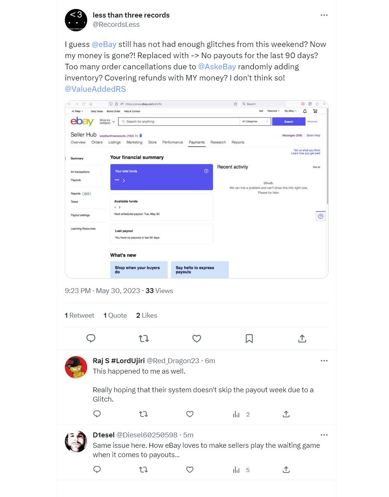The width and height of the screenshot is (389, 497).
Task: Open the @eBay mention link
Action: 104,44
